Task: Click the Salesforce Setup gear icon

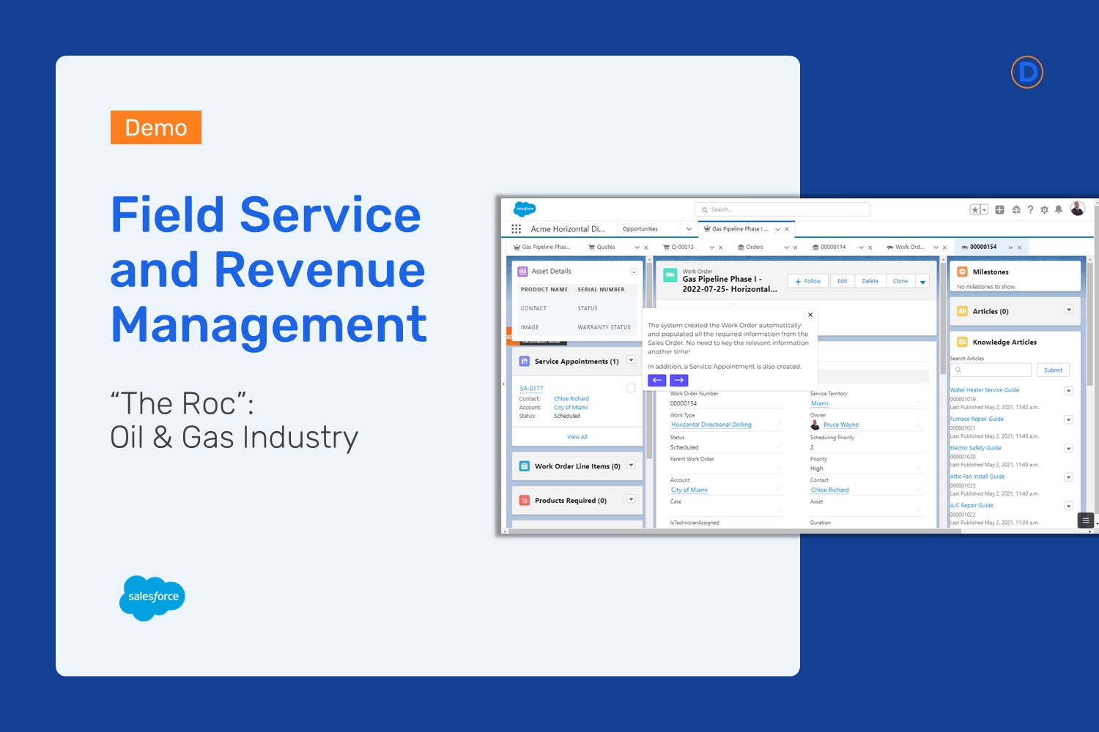Action: point(1044,209)
